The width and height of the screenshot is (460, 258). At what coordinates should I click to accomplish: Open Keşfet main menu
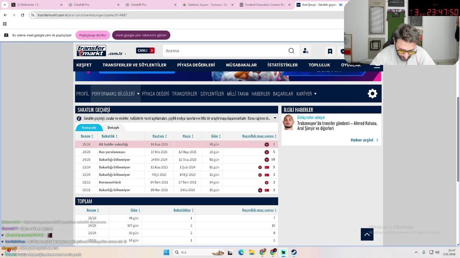[x=84, y=65]
